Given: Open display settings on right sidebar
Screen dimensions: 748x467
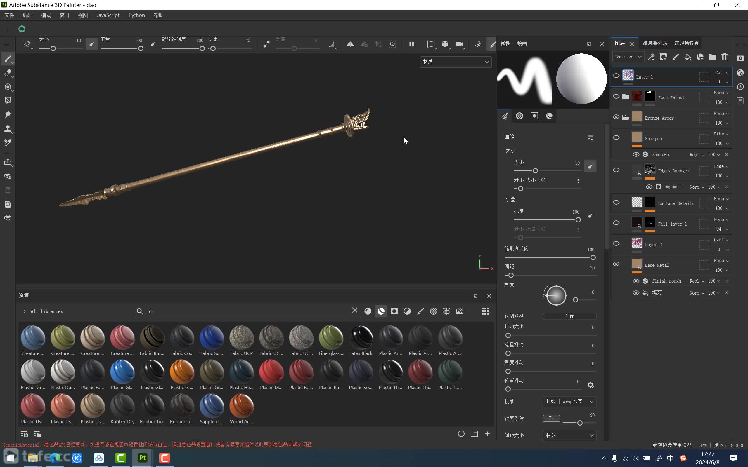Looking at the screenshot, I should pos(740,58).
